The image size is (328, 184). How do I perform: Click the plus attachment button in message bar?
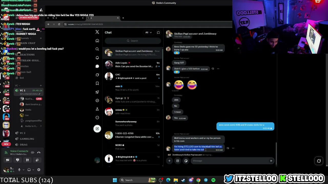coord(169,161)
